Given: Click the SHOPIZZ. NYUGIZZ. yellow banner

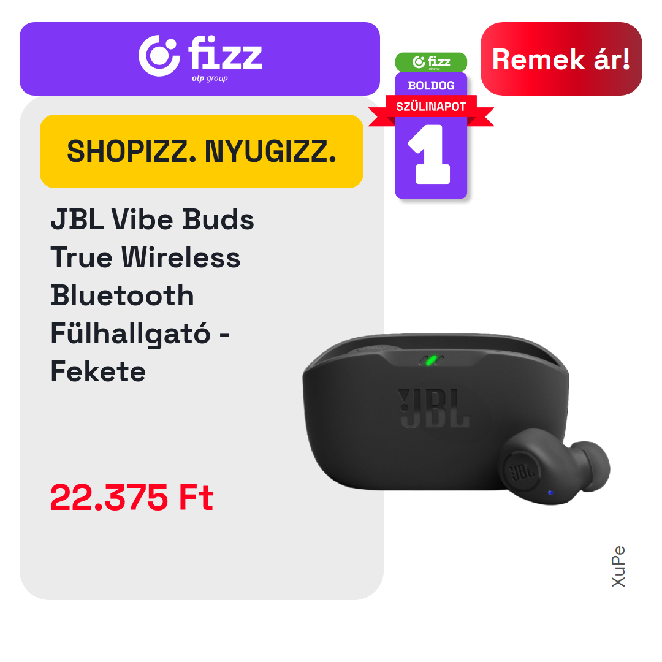Looking at the screenshot, I should [x=202, y=151].
